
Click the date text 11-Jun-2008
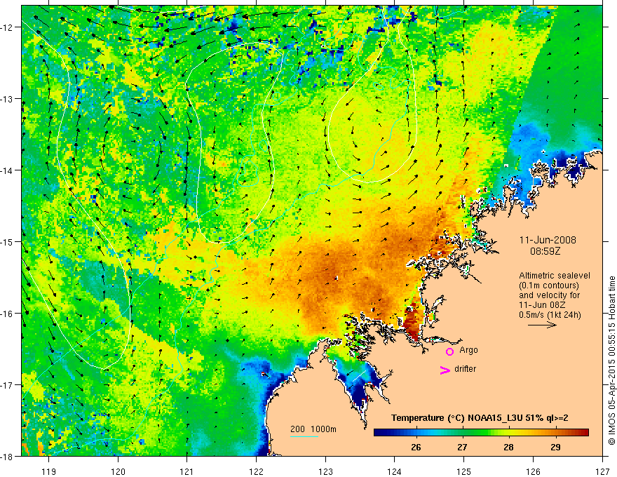(548, 240)
